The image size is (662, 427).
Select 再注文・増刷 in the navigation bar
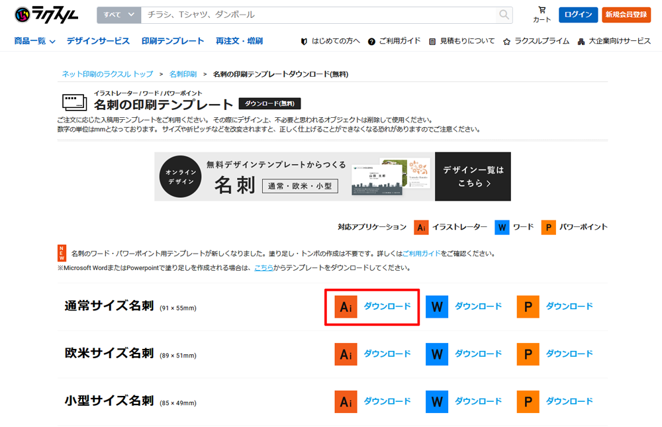tap(238, 40)
